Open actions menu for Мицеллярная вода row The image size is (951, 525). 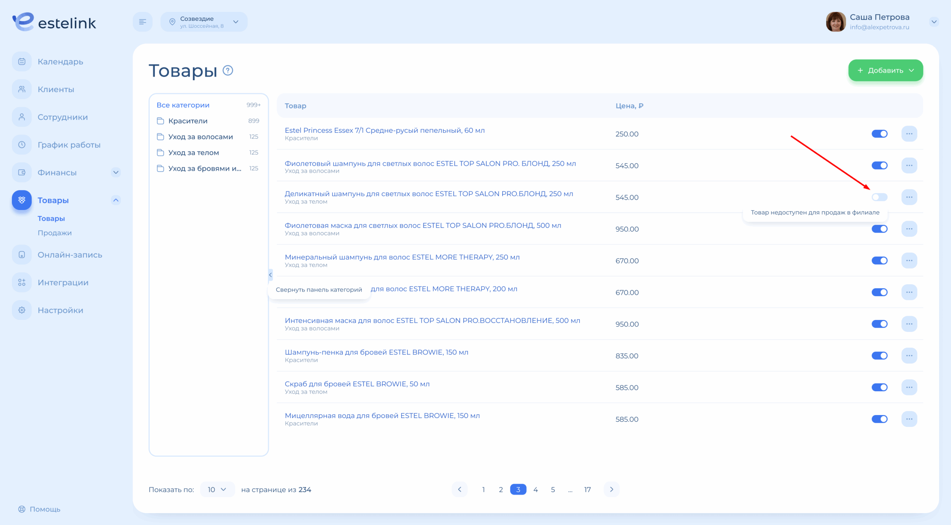[x=909, y=419]
